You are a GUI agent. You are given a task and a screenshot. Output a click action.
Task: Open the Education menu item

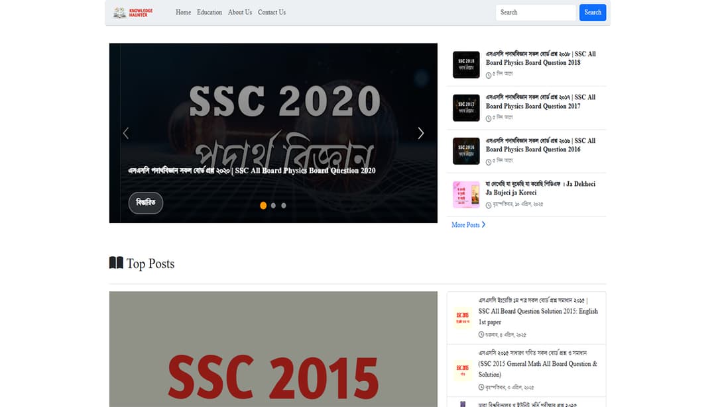click(x=209, y=13)
